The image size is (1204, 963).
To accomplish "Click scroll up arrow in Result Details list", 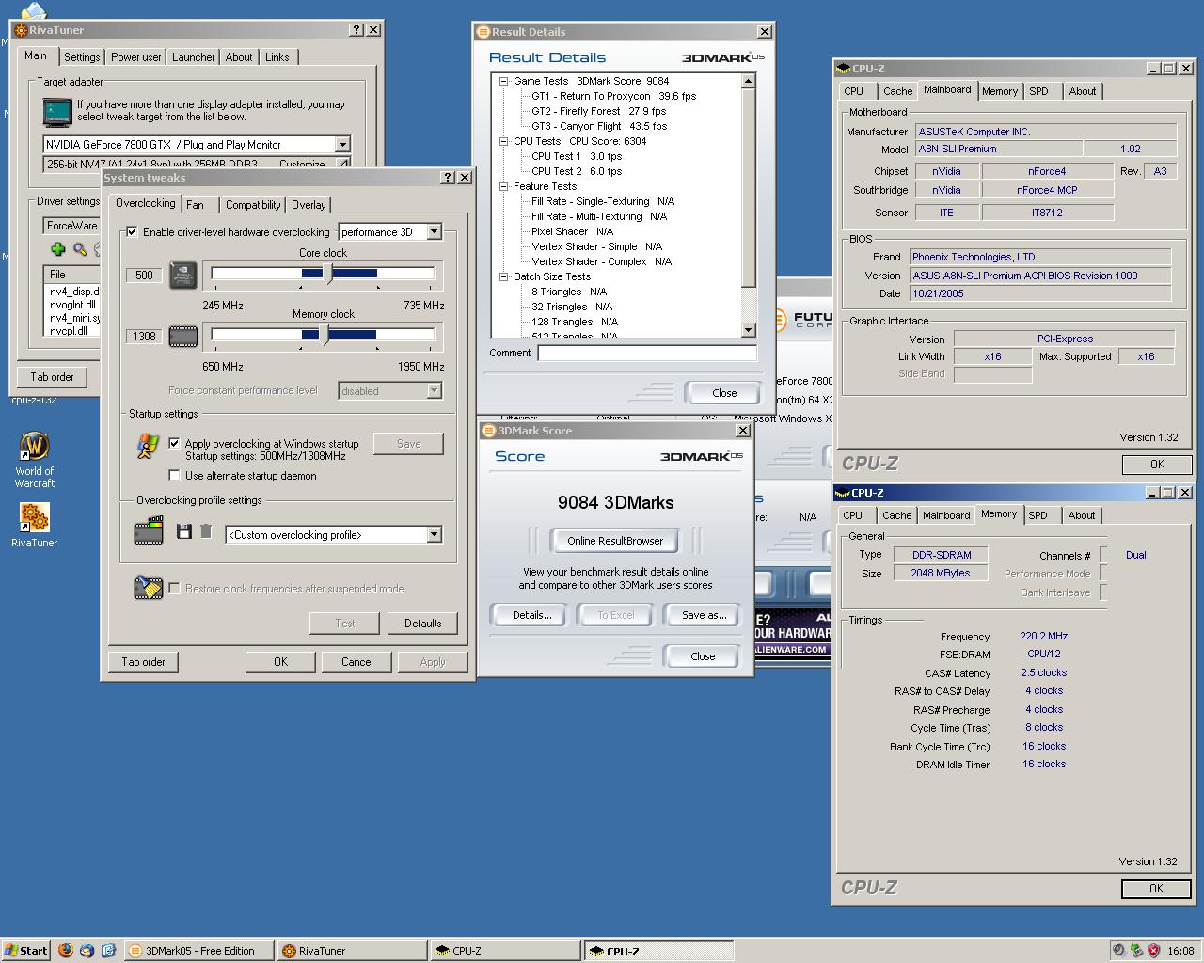I will [x=749, y=81].
